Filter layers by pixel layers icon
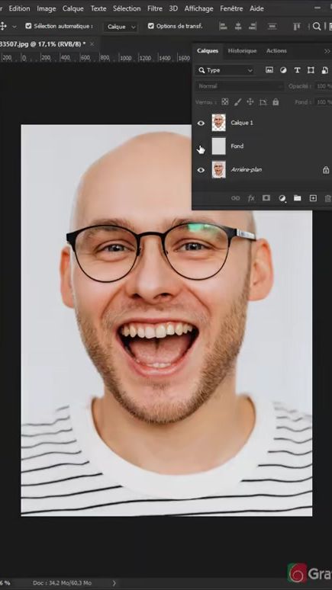Viewport: 332px width, 590px height. 269,70
